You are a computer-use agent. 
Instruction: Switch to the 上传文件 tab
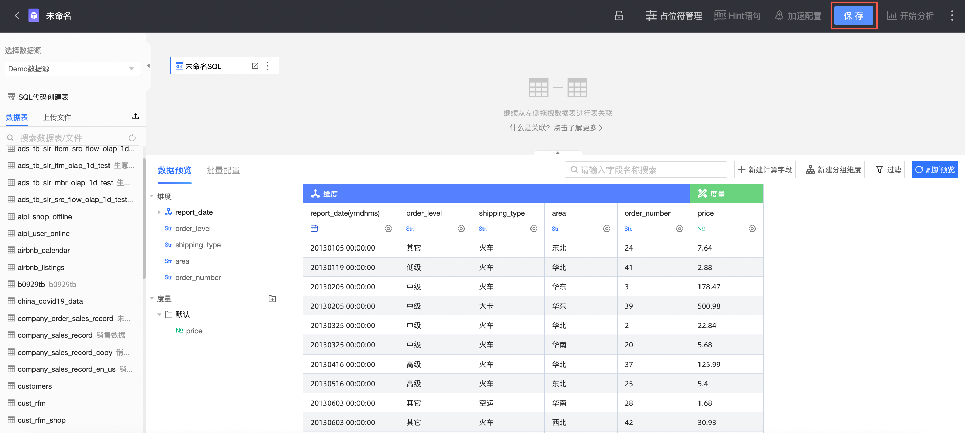[x=57, y=117]
